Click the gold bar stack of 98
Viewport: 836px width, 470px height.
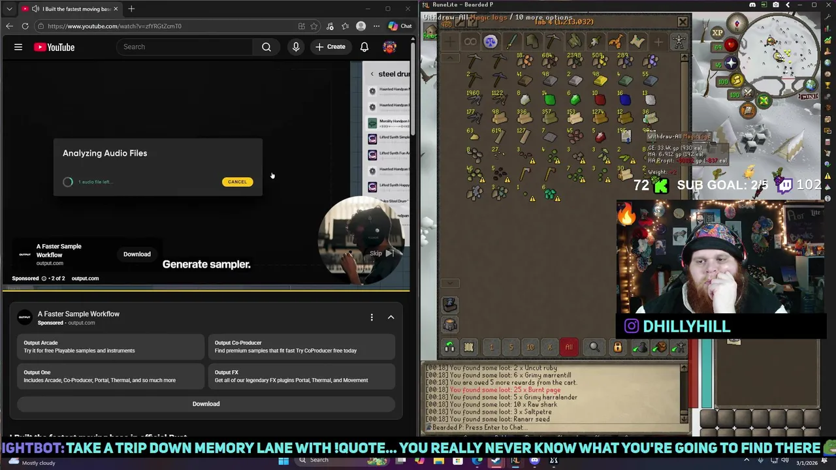pyautogui.click(x=600, y=80)
